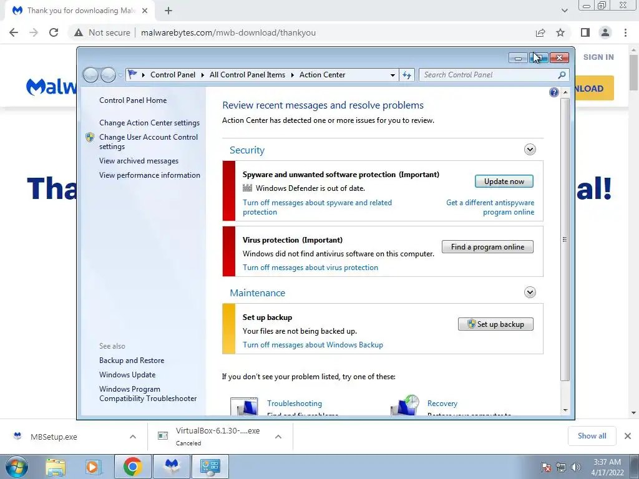Collapse the Security section
This screenshot has width=639, height=479.
click(x=530, y=150)
